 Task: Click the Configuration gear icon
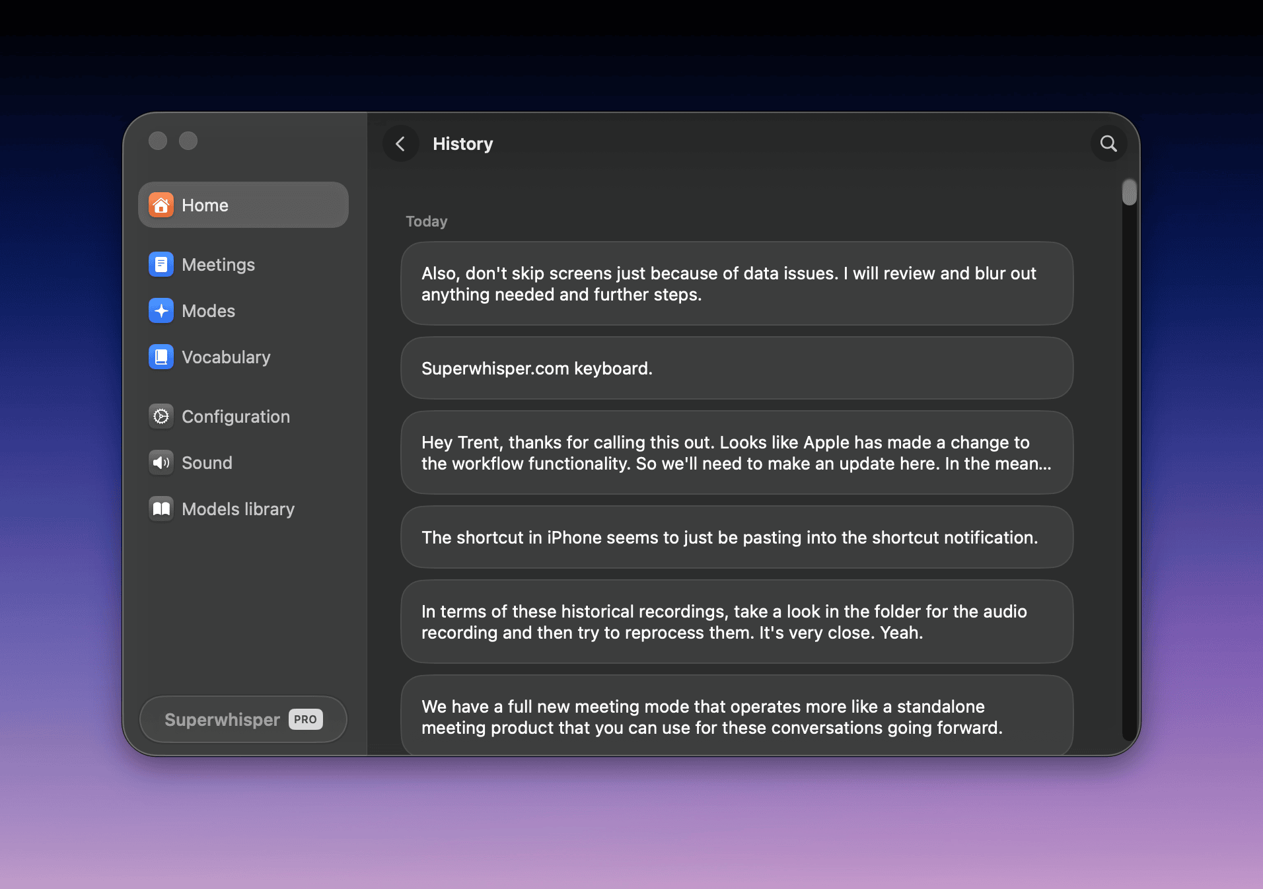click(161, 417)
